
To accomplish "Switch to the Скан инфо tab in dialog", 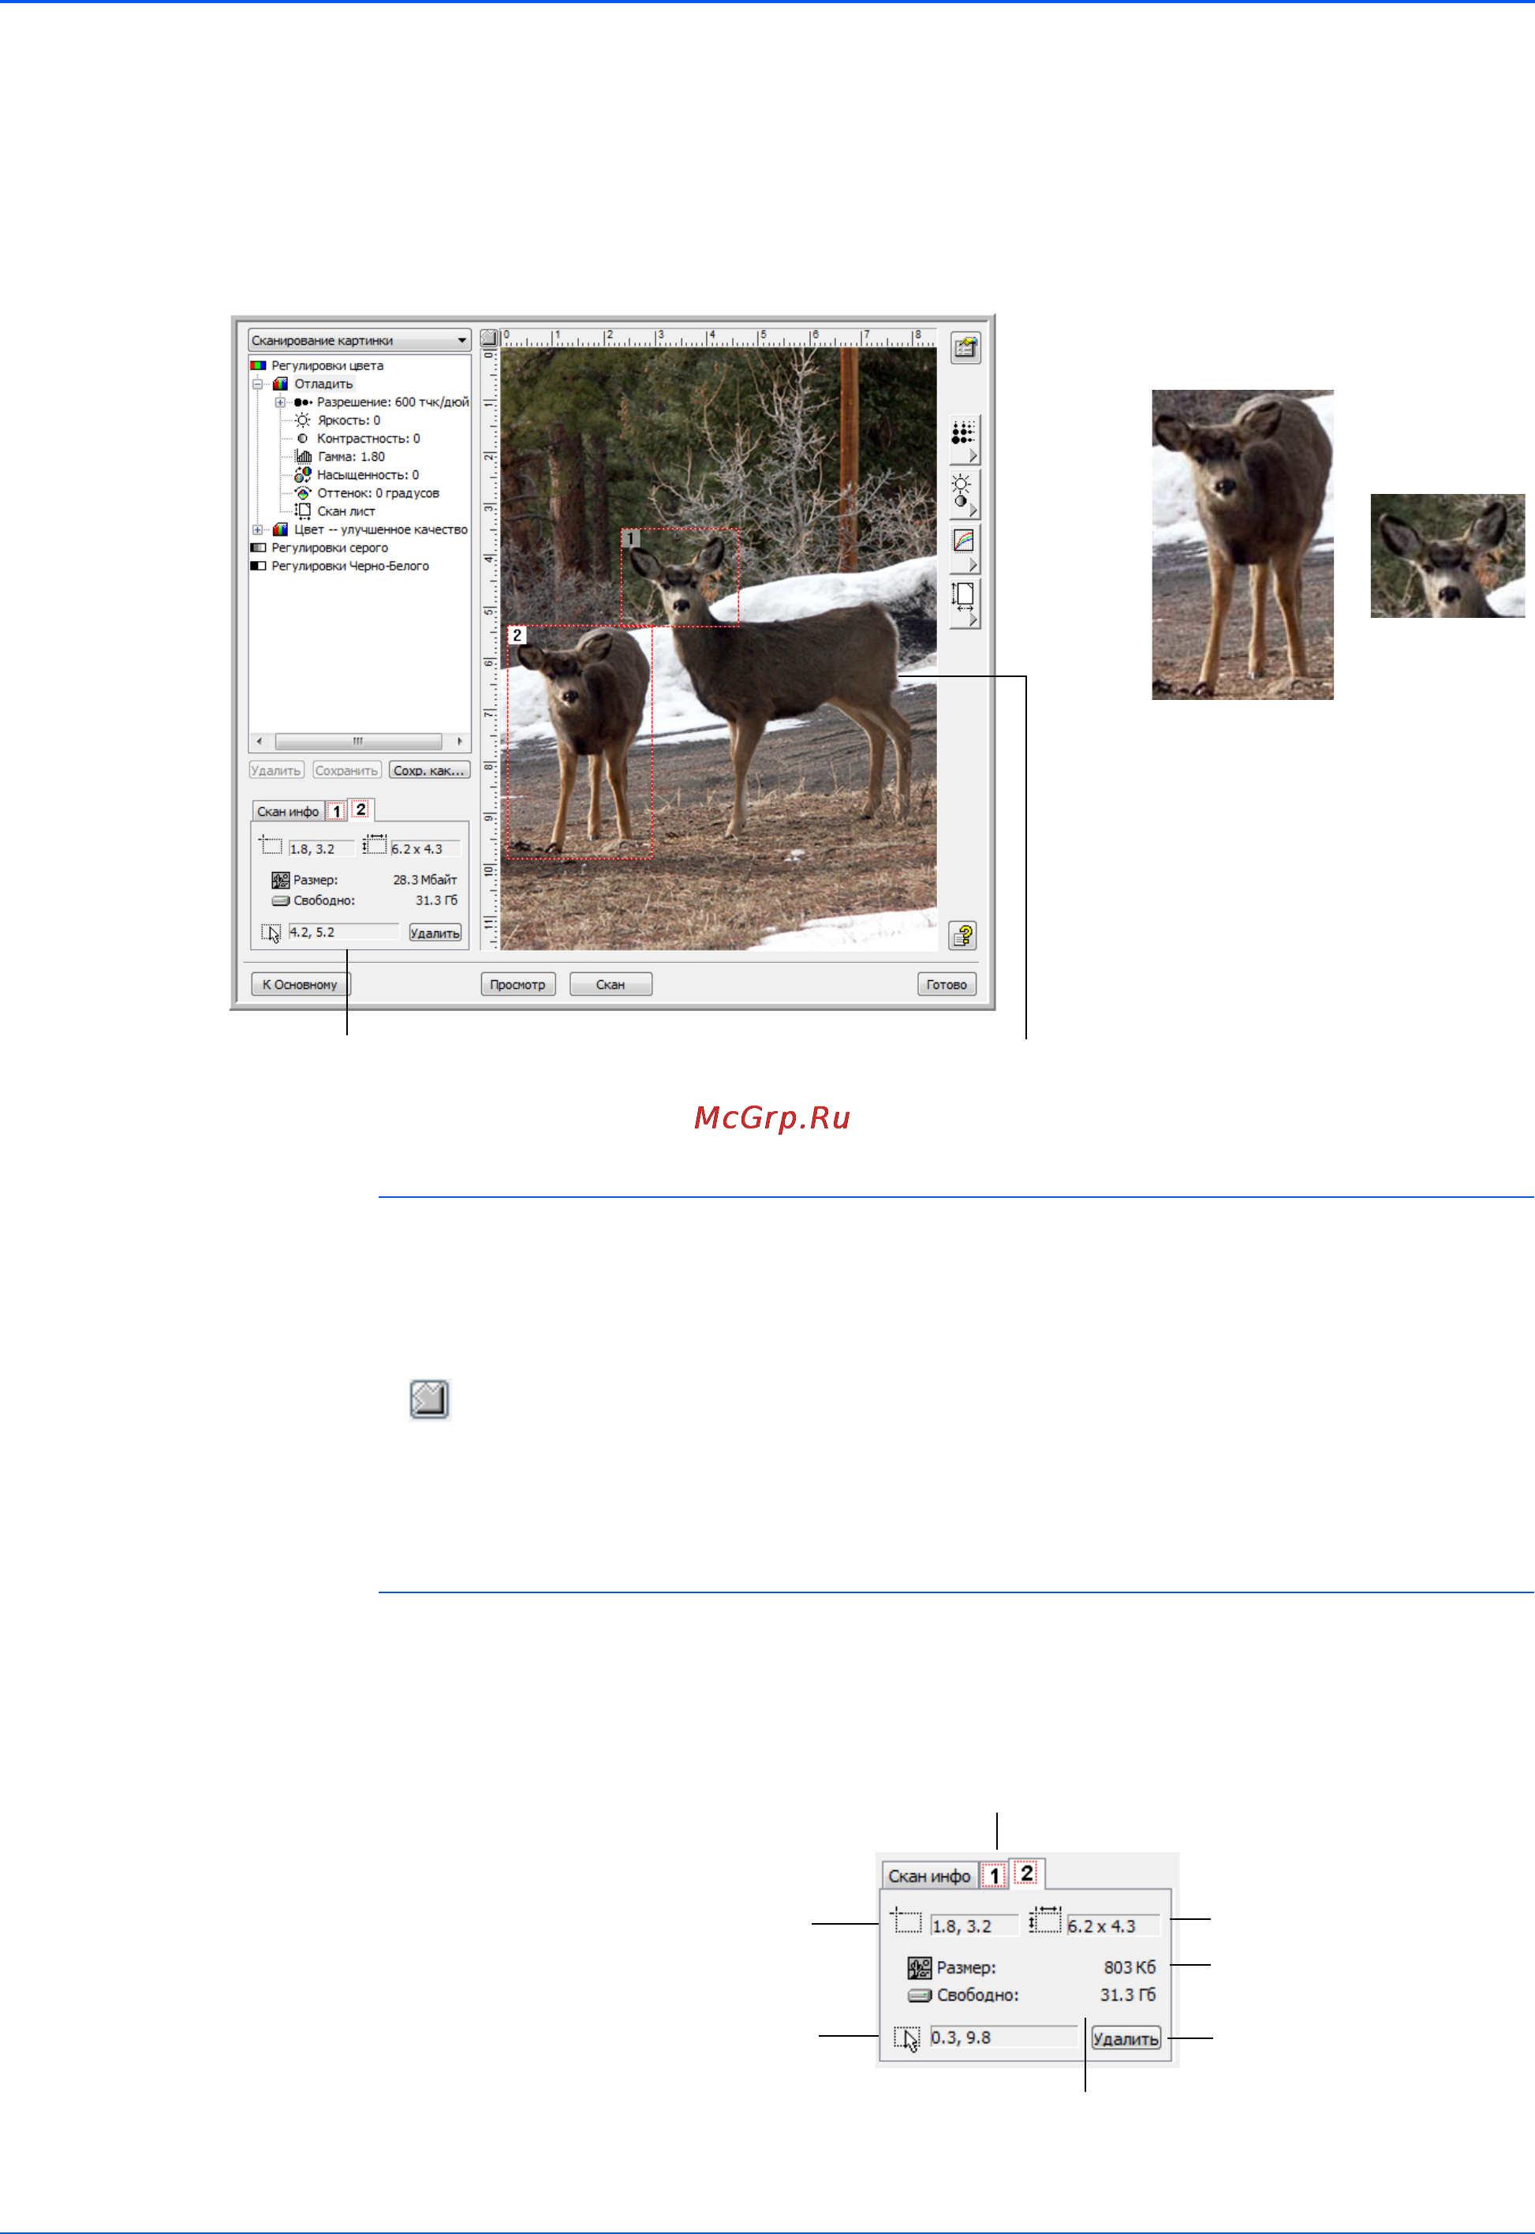I will point(288,812).
